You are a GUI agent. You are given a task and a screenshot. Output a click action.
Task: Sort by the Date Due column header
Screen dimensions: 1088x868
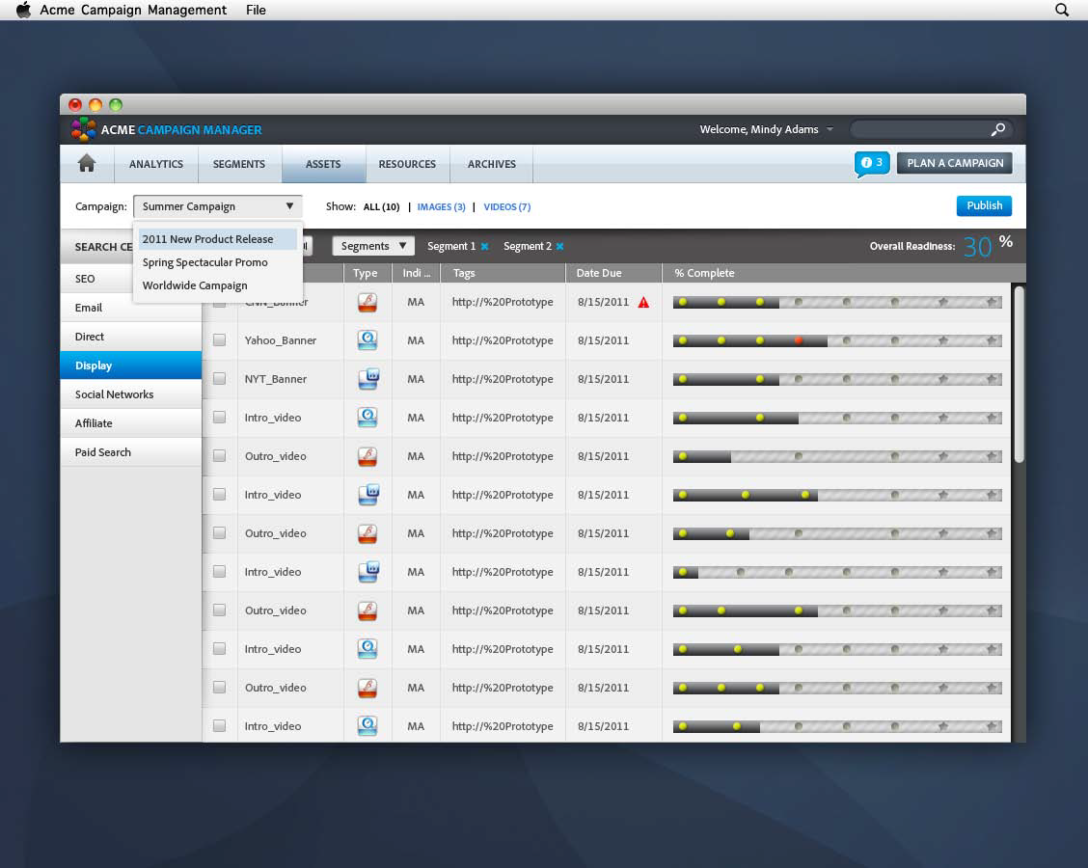pos(613,273)
